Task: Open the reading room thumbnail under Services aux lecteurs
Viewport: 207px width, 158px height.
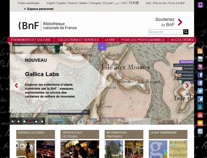Action: [x=80, y=149]
